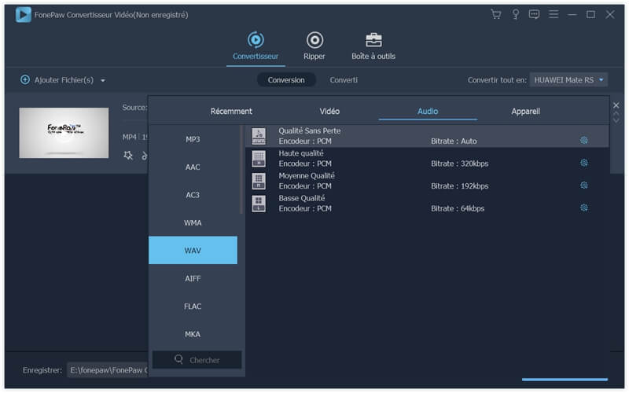This screenshot has width=629, height=393.
Task: Open the Récemment format tab
Action: click(x=231, y=111)
